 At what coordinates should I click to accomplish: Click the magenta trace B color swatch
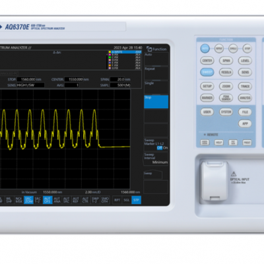click(110, 55)
